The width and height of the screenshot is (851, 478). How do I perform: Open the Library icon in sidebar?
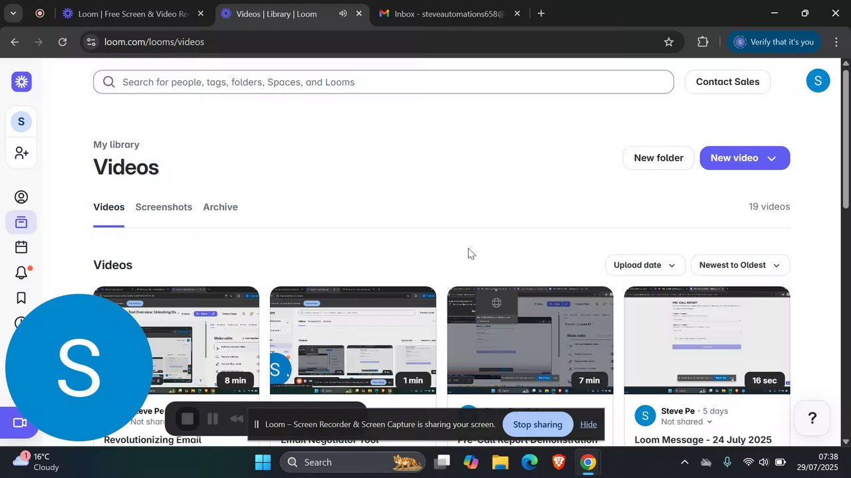(x=21, y=222)
